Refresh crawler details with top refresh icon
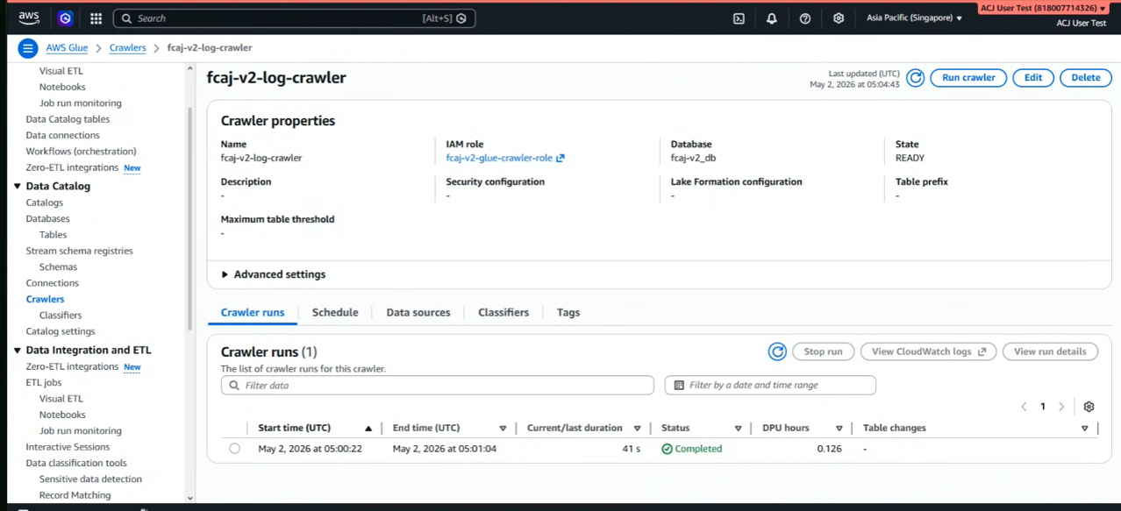The image size is (1121, 511). click(915, 78)
